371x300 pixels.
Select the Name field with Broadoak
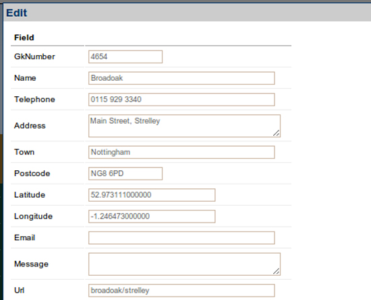(x=181, y=78)
